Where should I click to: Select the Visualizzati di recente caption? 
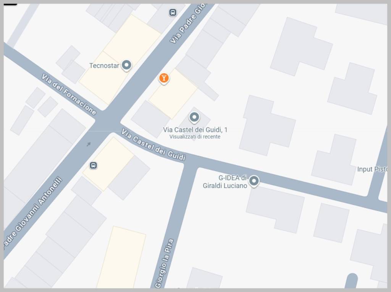coord(195,137)
